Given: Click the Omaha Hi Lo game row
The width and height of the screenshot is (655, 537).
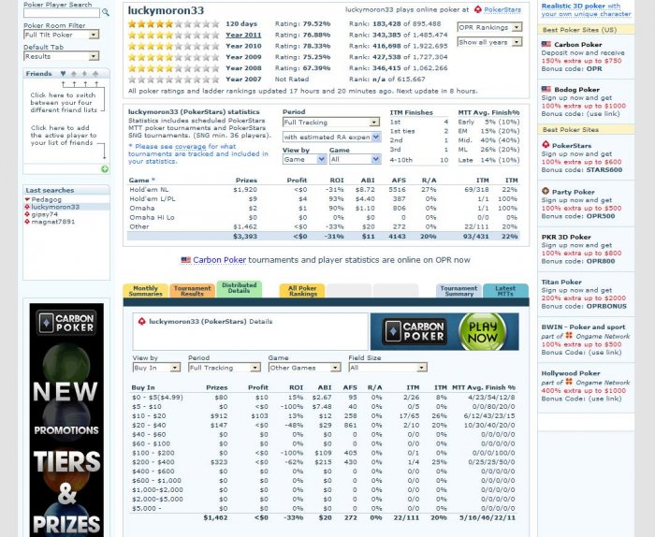Looking at the screenshot, I should click(324, 217).
